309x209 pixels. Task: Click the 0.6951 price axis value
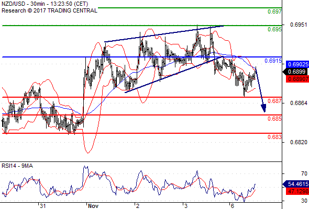click(299, 25)
